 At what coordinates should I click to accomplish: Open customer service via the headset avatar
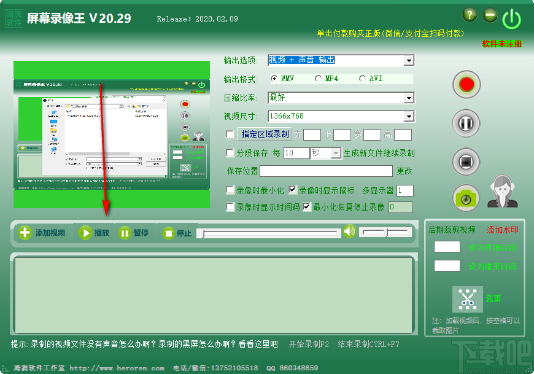pyautogui.click(x=502, y=192)
